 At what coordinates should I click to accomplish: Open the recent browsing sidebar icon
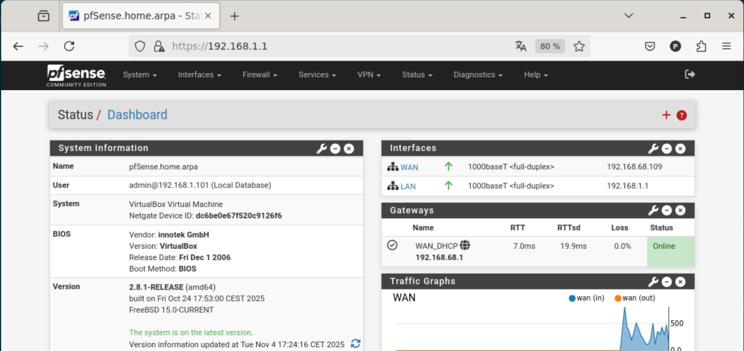43,16
